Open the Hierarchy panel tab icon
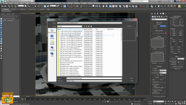The image size is (186, 105). tap(158, 14)
